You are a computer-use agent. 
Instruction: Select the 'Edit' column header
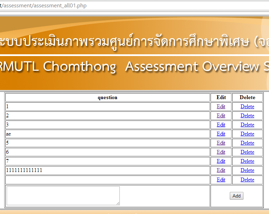click(x=221, y=97)
